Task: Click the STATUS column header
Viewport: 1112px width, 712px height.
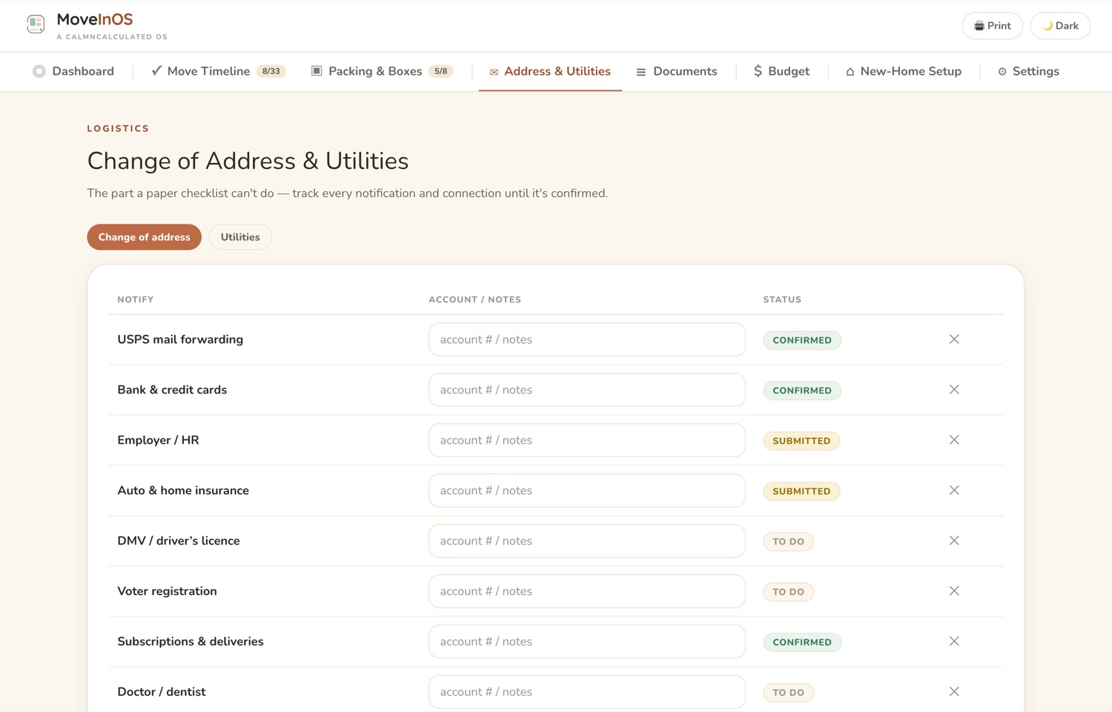Action: point(782,299)
